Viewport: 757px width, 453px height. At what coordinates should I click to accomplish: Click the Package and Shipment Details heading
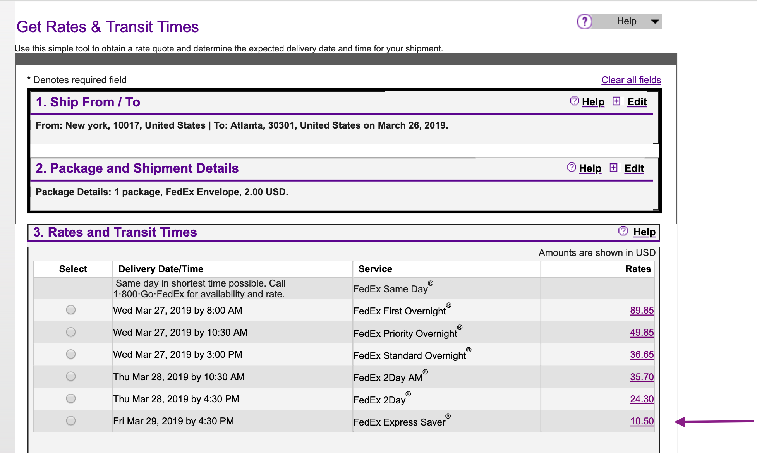click(x=137, y=168)
